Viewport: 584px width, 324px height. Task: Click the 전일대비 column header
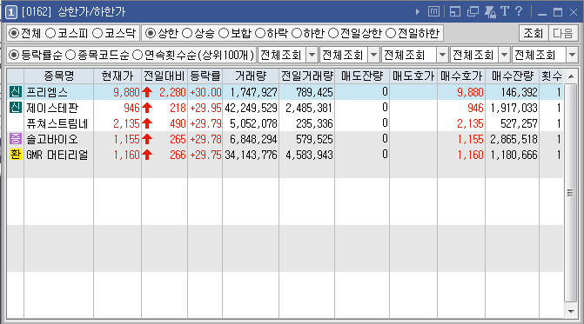pyautogui.click(x=164, y=76)
